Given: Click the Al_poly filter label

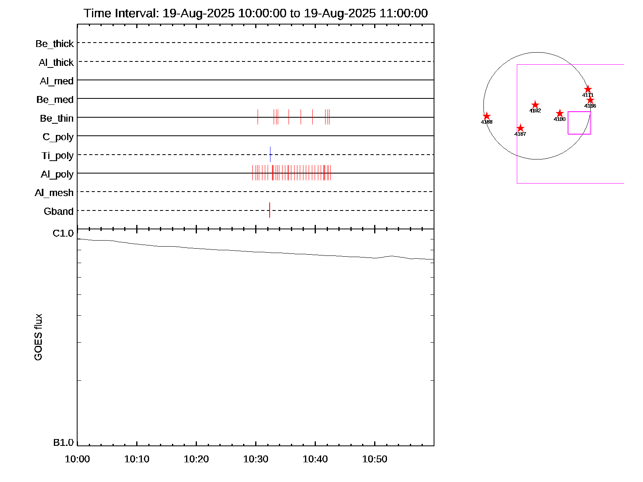Looking at the screenshot, I should (x=57, y=174).
